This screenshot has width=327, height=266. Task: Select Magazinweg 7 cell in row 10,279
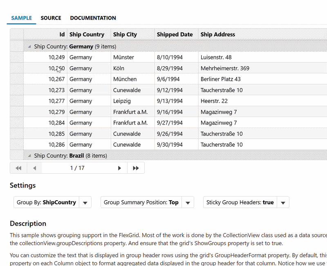point(263,112)
